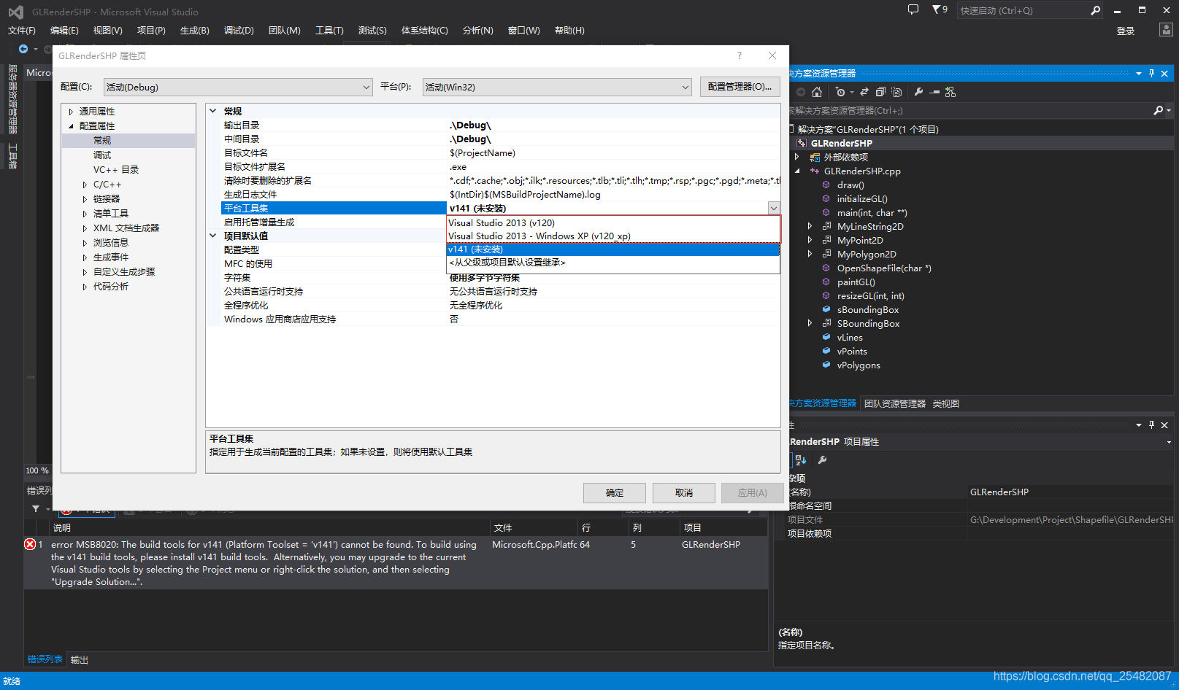Image resolution: width=1179 pixels, height=690 pixels.
Task: Collapse the 常规 property section
Action: pos(213,112)
